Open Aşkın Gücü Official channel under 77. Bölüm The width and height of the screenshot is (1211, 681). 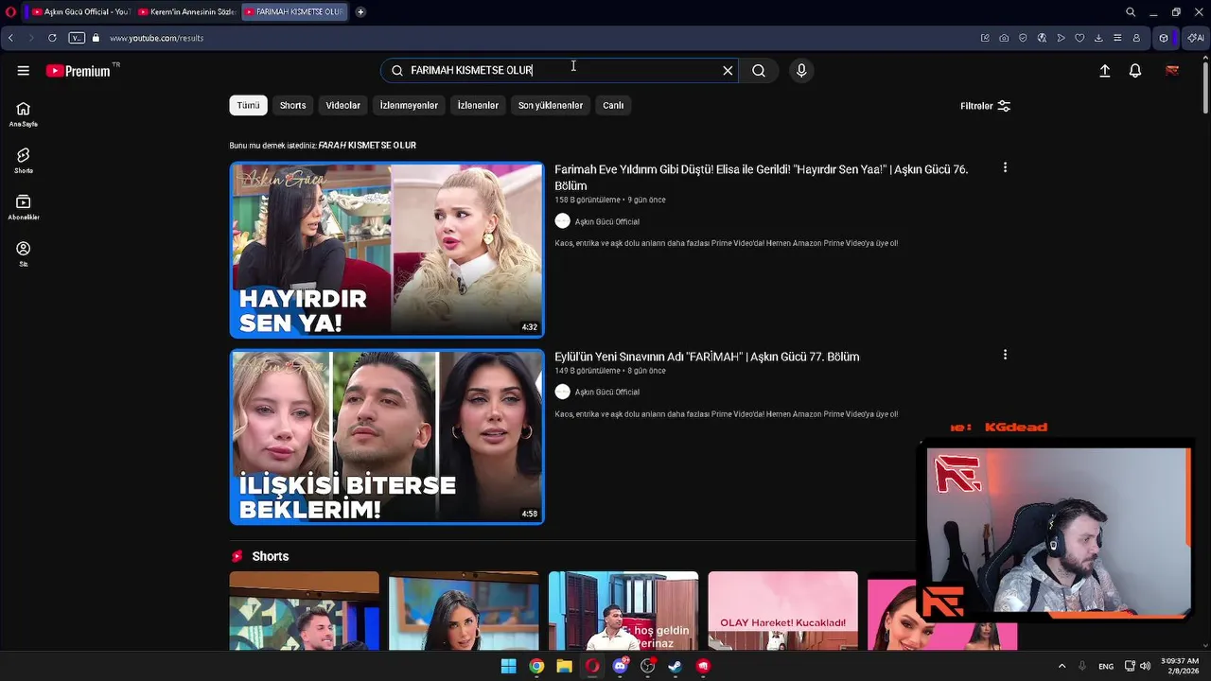point(606,392)
